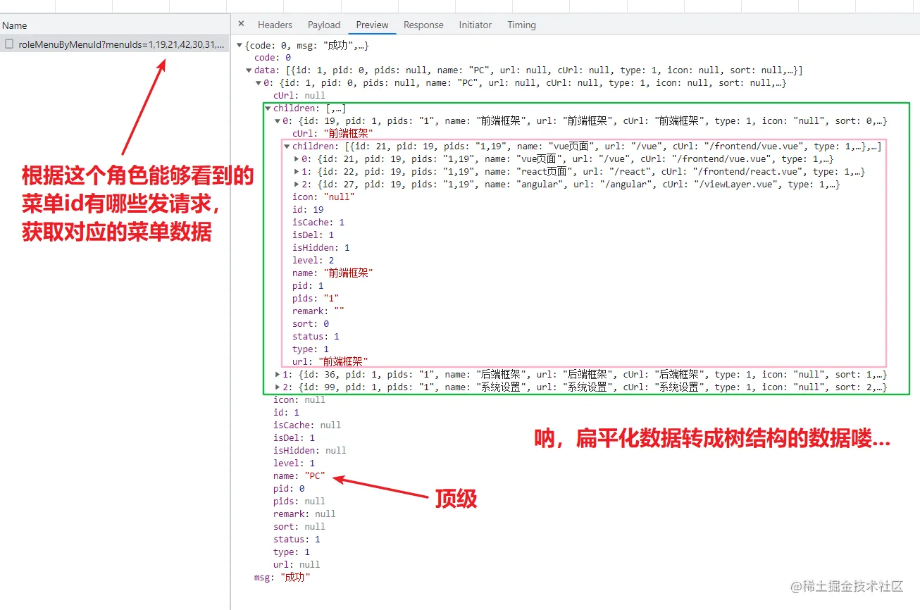This screenshot has height=610, width=920.
Task: Click the level: 2 property
Action: point(313,261)
